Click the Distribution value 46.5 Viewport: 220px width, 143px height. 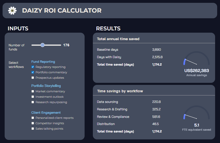click(x=156, y=124)
